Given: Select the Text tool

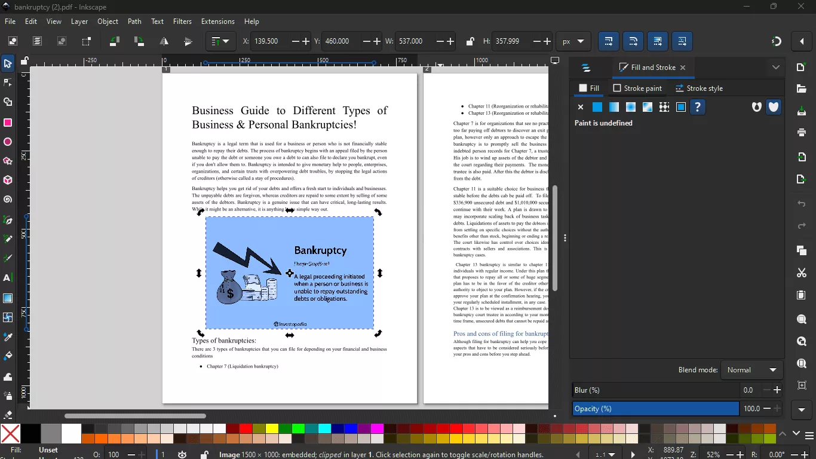Looking at the screenshot, I should coord(8,277).
